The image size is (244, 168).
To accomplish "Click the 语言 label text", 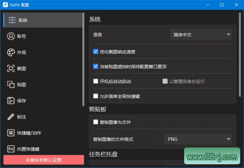I will 98,35.
